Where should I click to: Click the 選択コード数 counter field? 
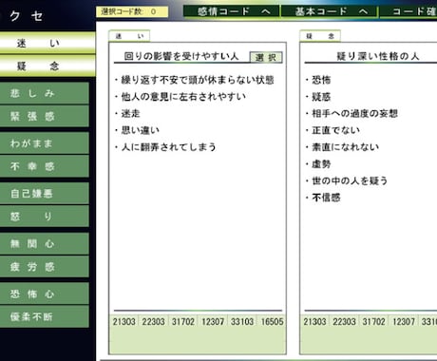pos(132,12)
